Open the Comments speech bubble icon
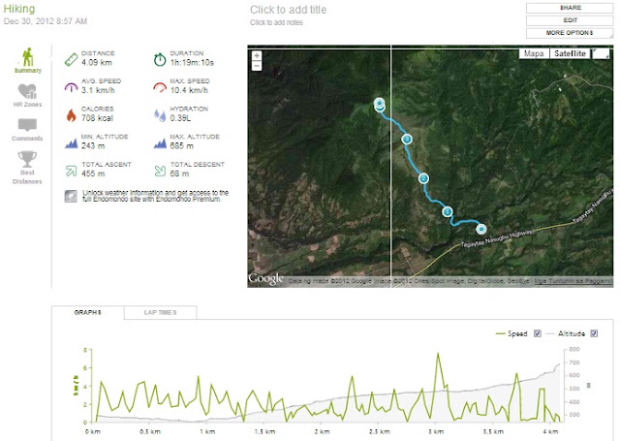This screenshot has width=620, height=441. tap(27, 125)
